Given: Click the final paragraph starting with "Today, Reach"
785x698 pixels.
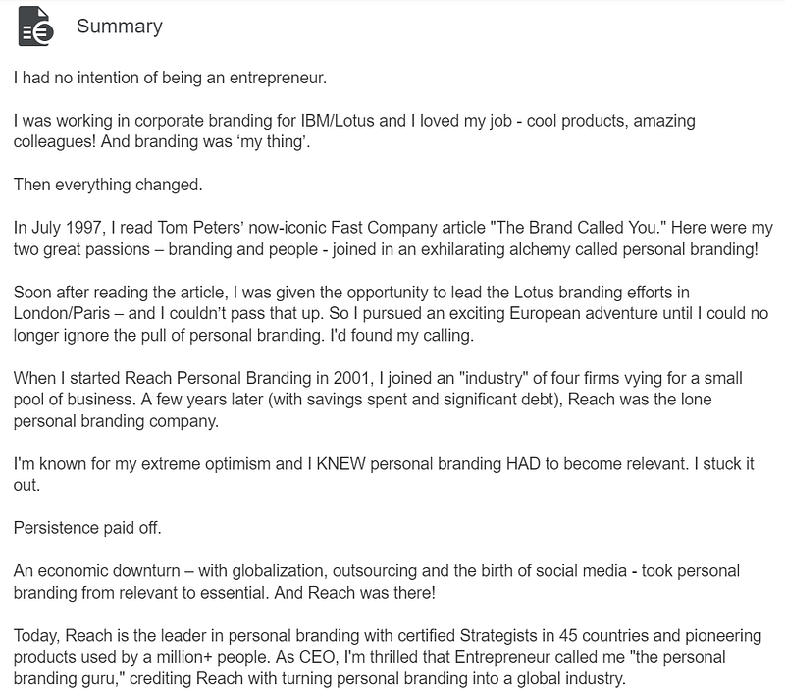Looking at the screenshot, I should pyautogui.click(x=388, y=657).
